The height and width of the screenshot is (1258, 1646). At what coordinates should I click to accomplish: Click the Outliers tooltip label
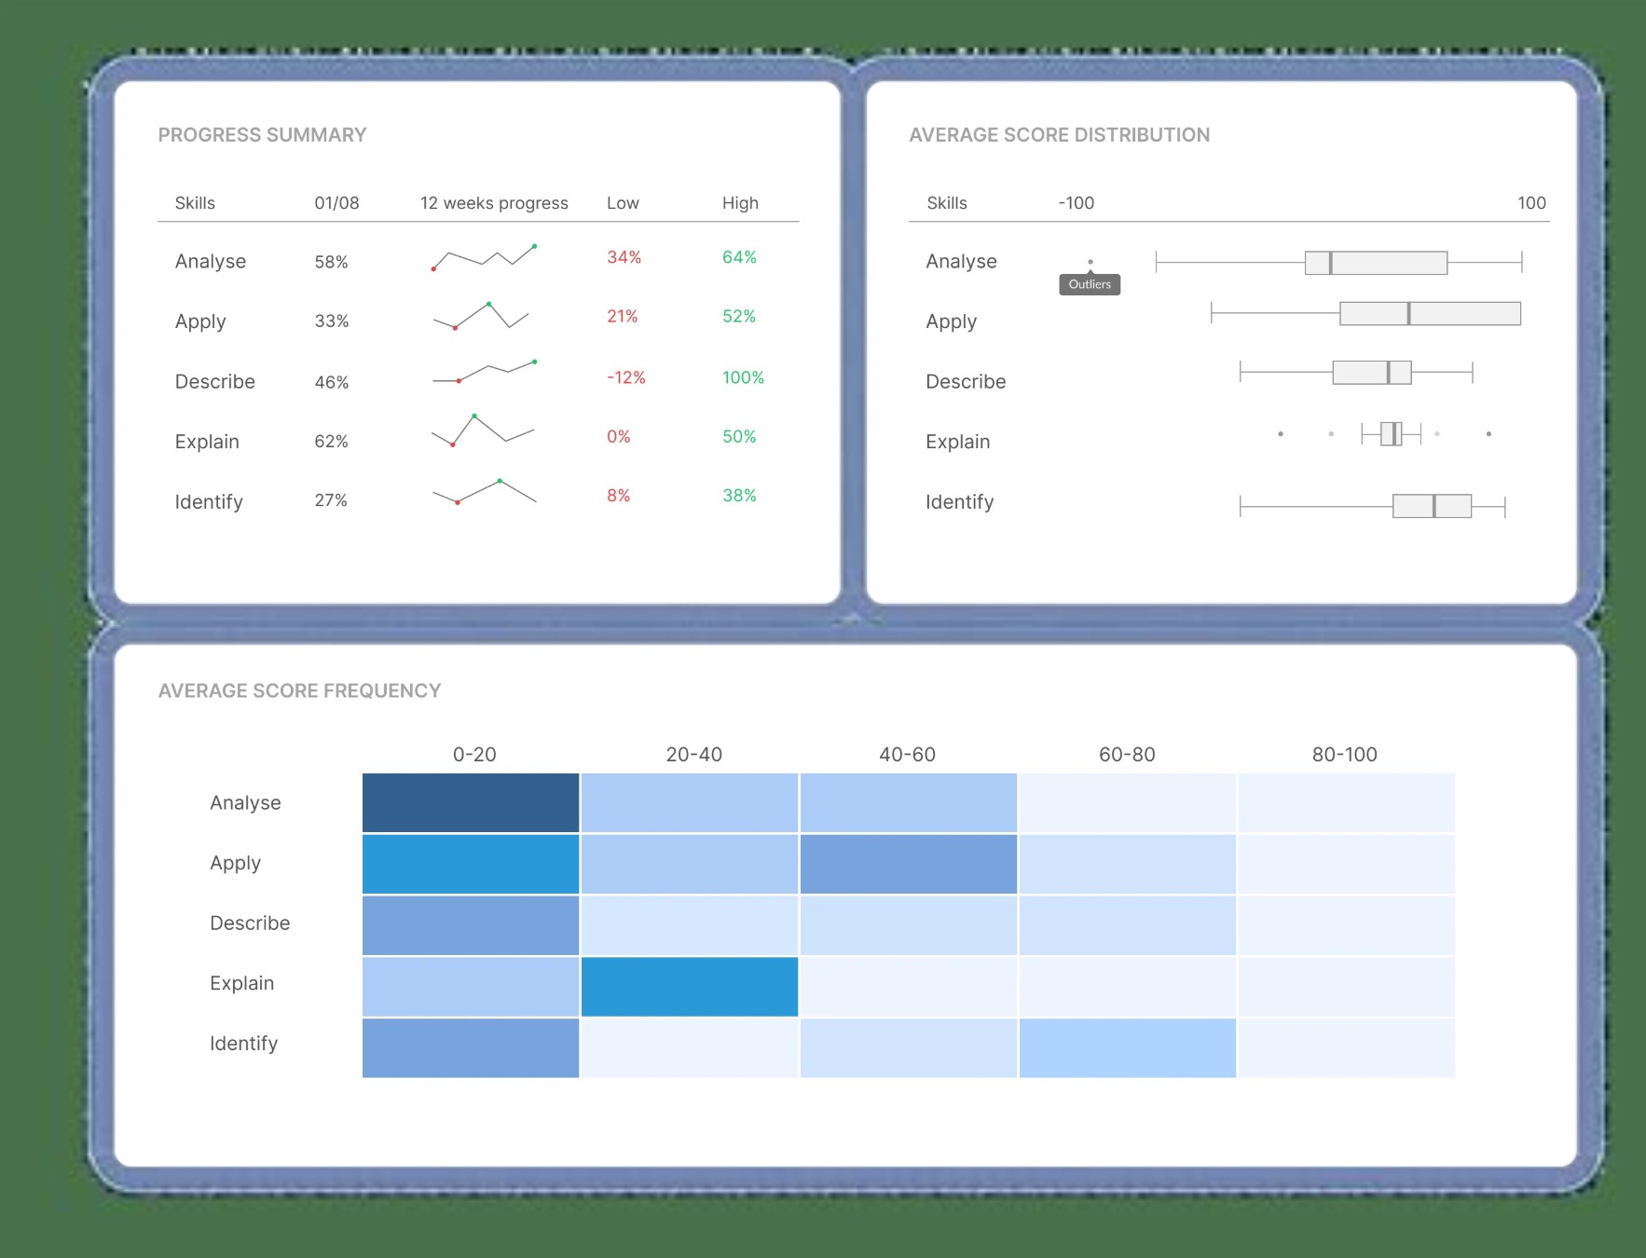1090,284
